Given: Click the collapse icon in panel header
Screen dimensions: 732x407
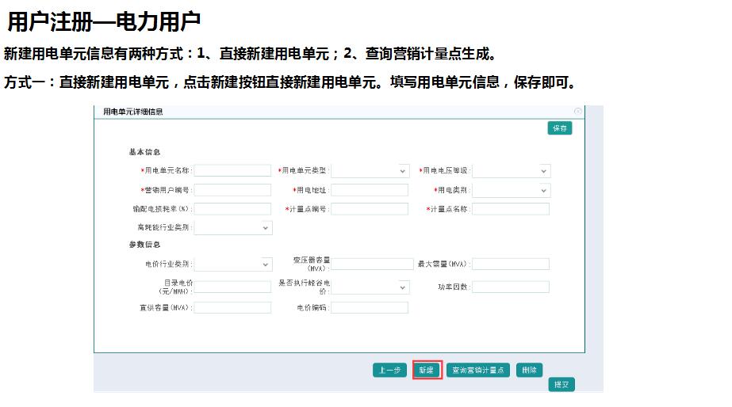Looking at the screenshot, I should (577, 112).
